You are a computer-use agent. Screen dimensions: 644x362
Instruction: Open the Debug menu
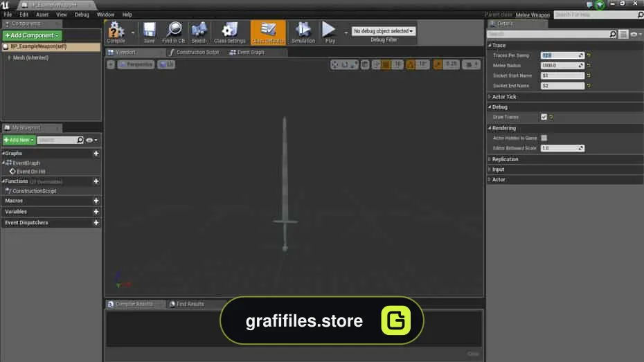(82, 15)
